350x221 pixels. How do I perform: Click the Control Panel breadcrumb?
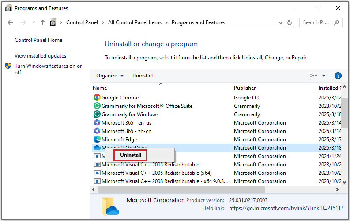tap(82, 22)
